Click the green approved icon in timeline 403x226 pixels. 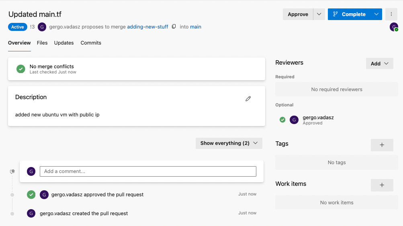(x=31, y=195)
